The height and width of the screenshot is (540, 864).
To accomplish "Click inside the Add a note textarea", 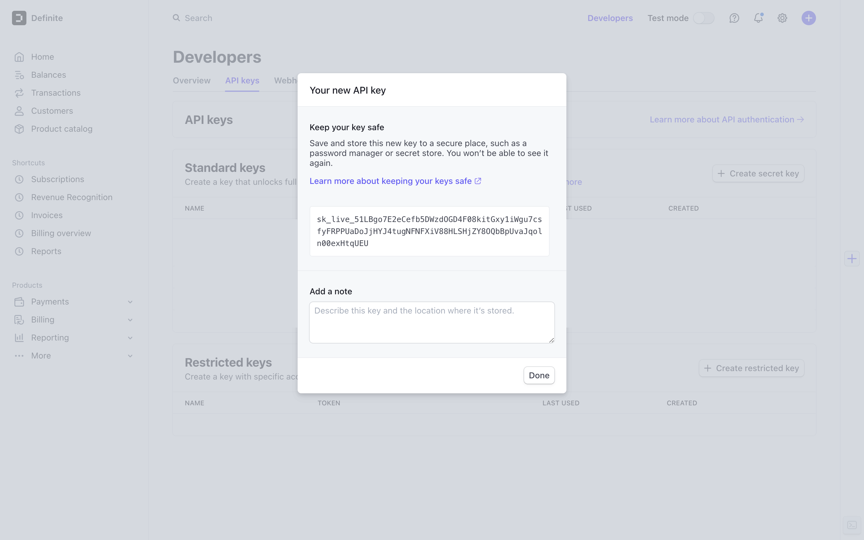I will pos(432,322).
